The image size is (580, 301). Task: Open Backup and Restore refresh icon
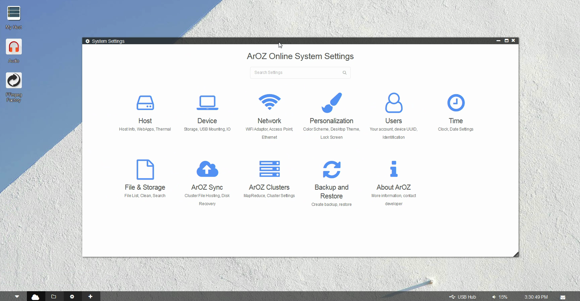(x=331, y=170)
